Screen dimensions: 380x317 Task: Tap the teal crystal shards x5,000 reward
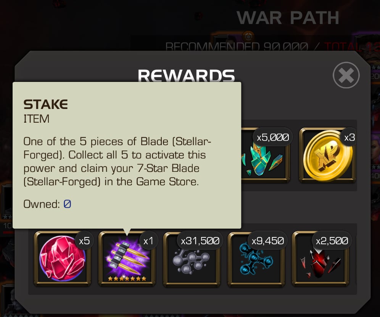266,155
